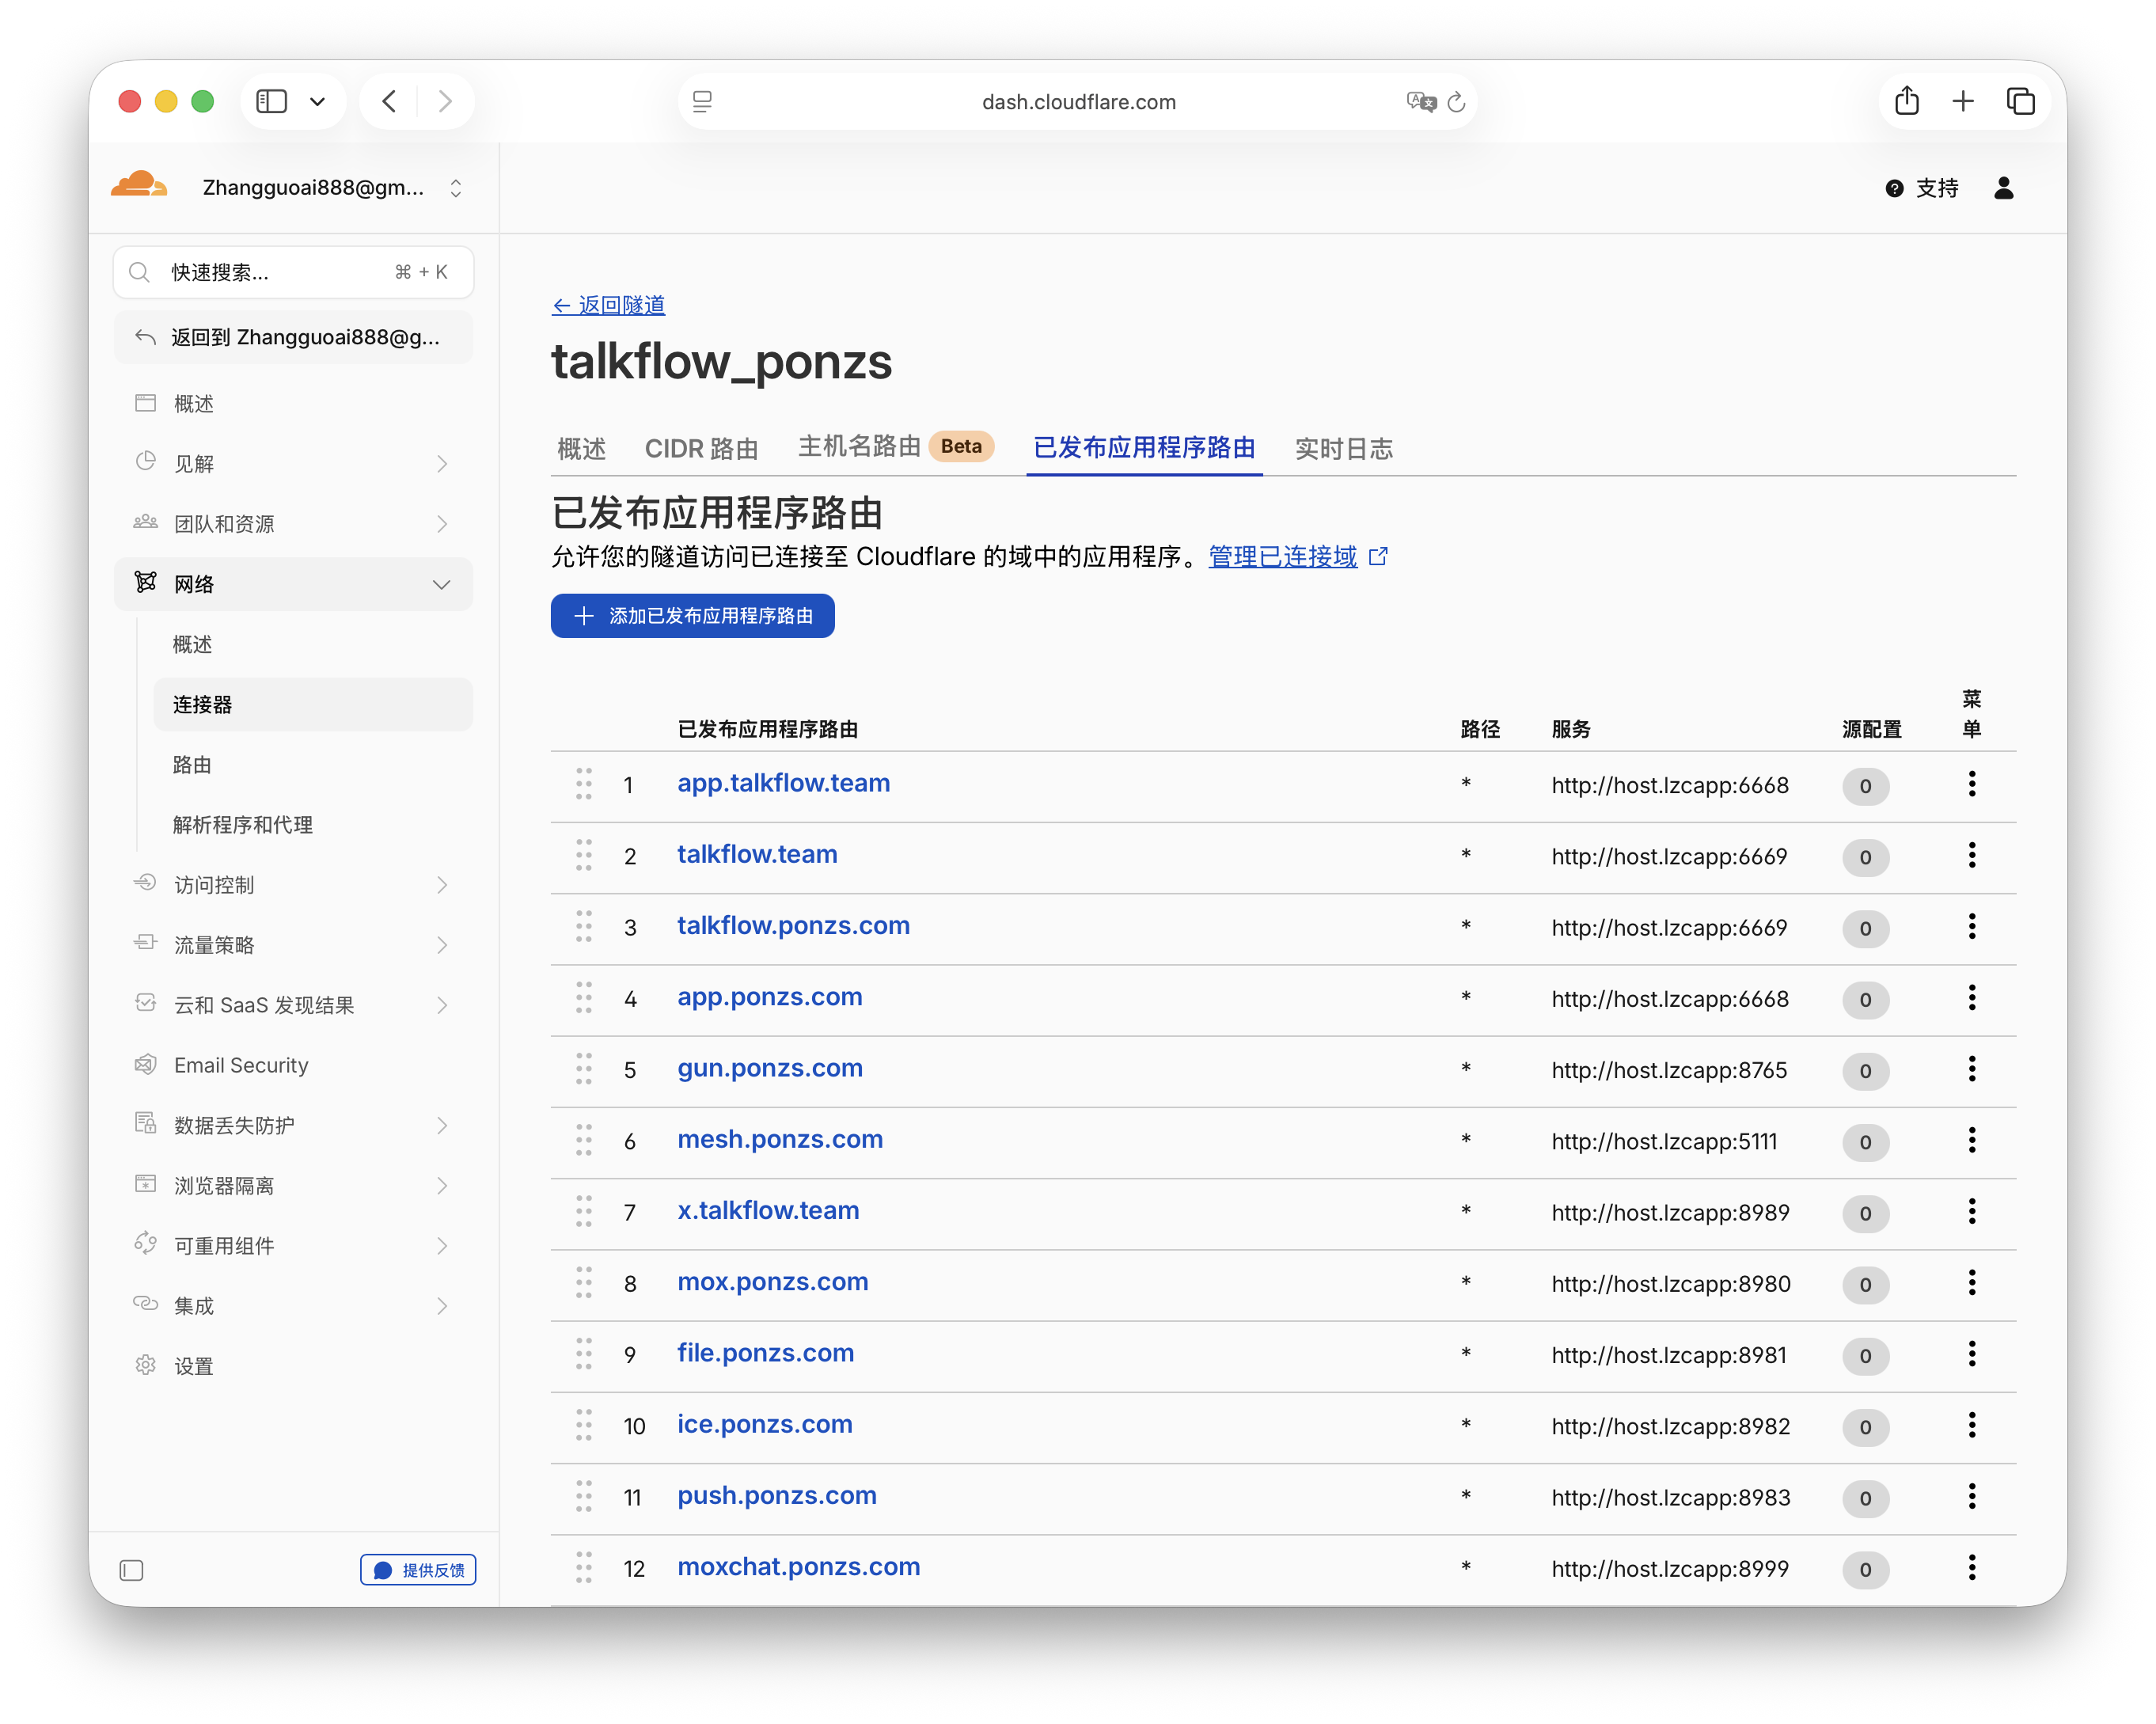
Task: Click Safari sidebar toggle icon
Action: pos(272,101)
